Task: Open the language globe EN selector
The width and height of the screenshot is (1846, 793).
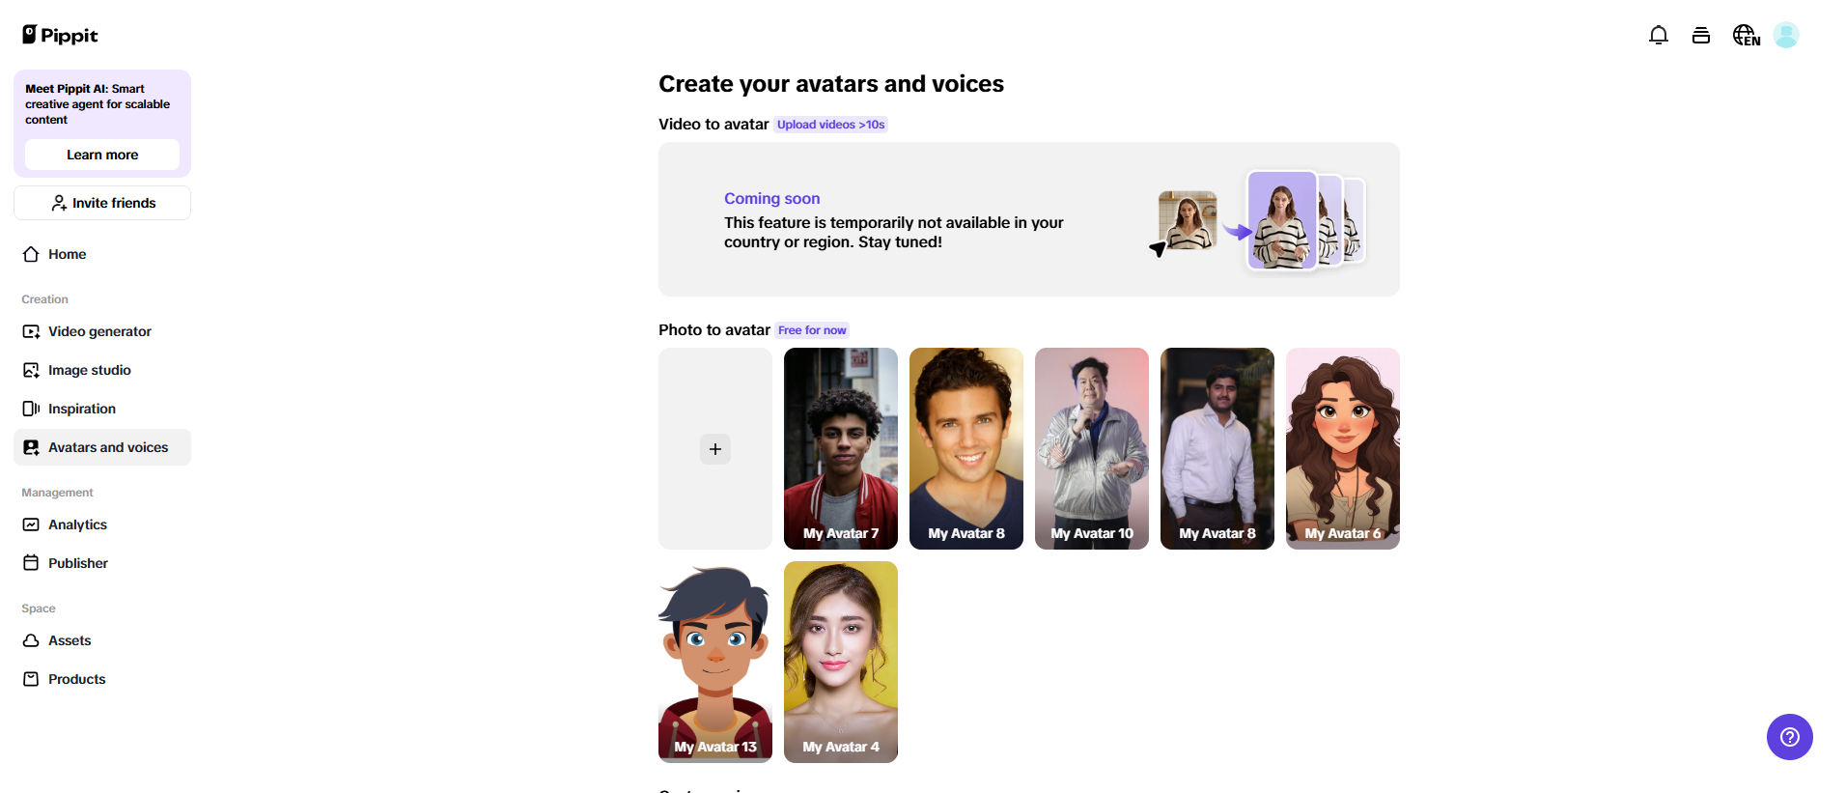Action: pos(1745,36)
